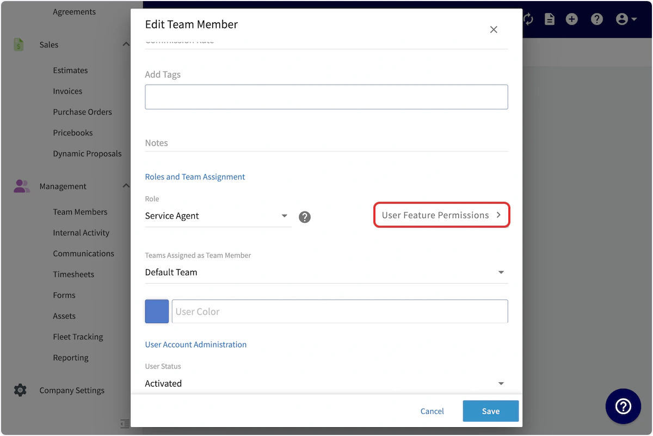Collapse the Management section chevron
653x436 pixels.
126,186
